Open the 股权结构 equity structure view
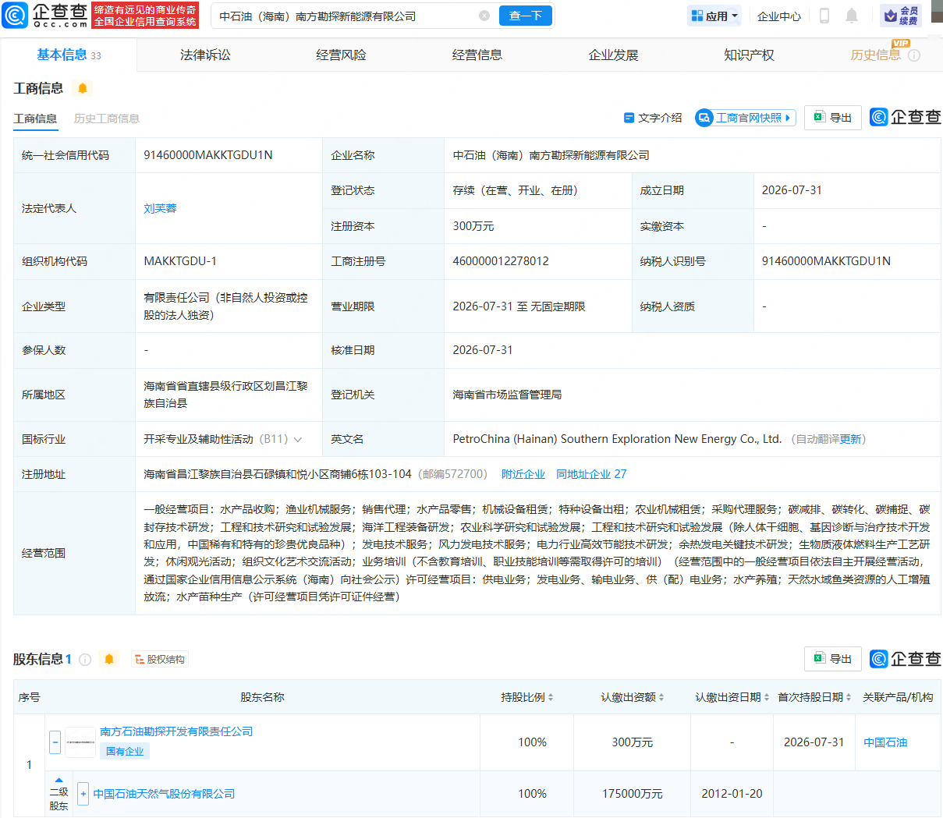The image size is (943, 818). (160, 660)
